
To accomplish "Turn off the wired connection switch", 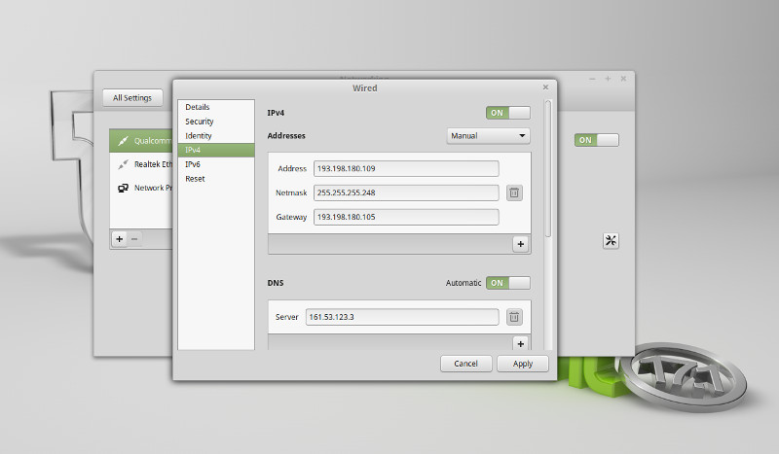I will [596, 140].
